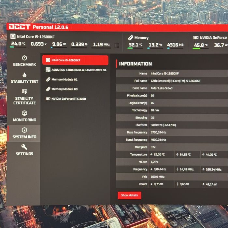Click the GPU power 36.7 W reading
Viewport: 228px width, 228px height.
221,45
